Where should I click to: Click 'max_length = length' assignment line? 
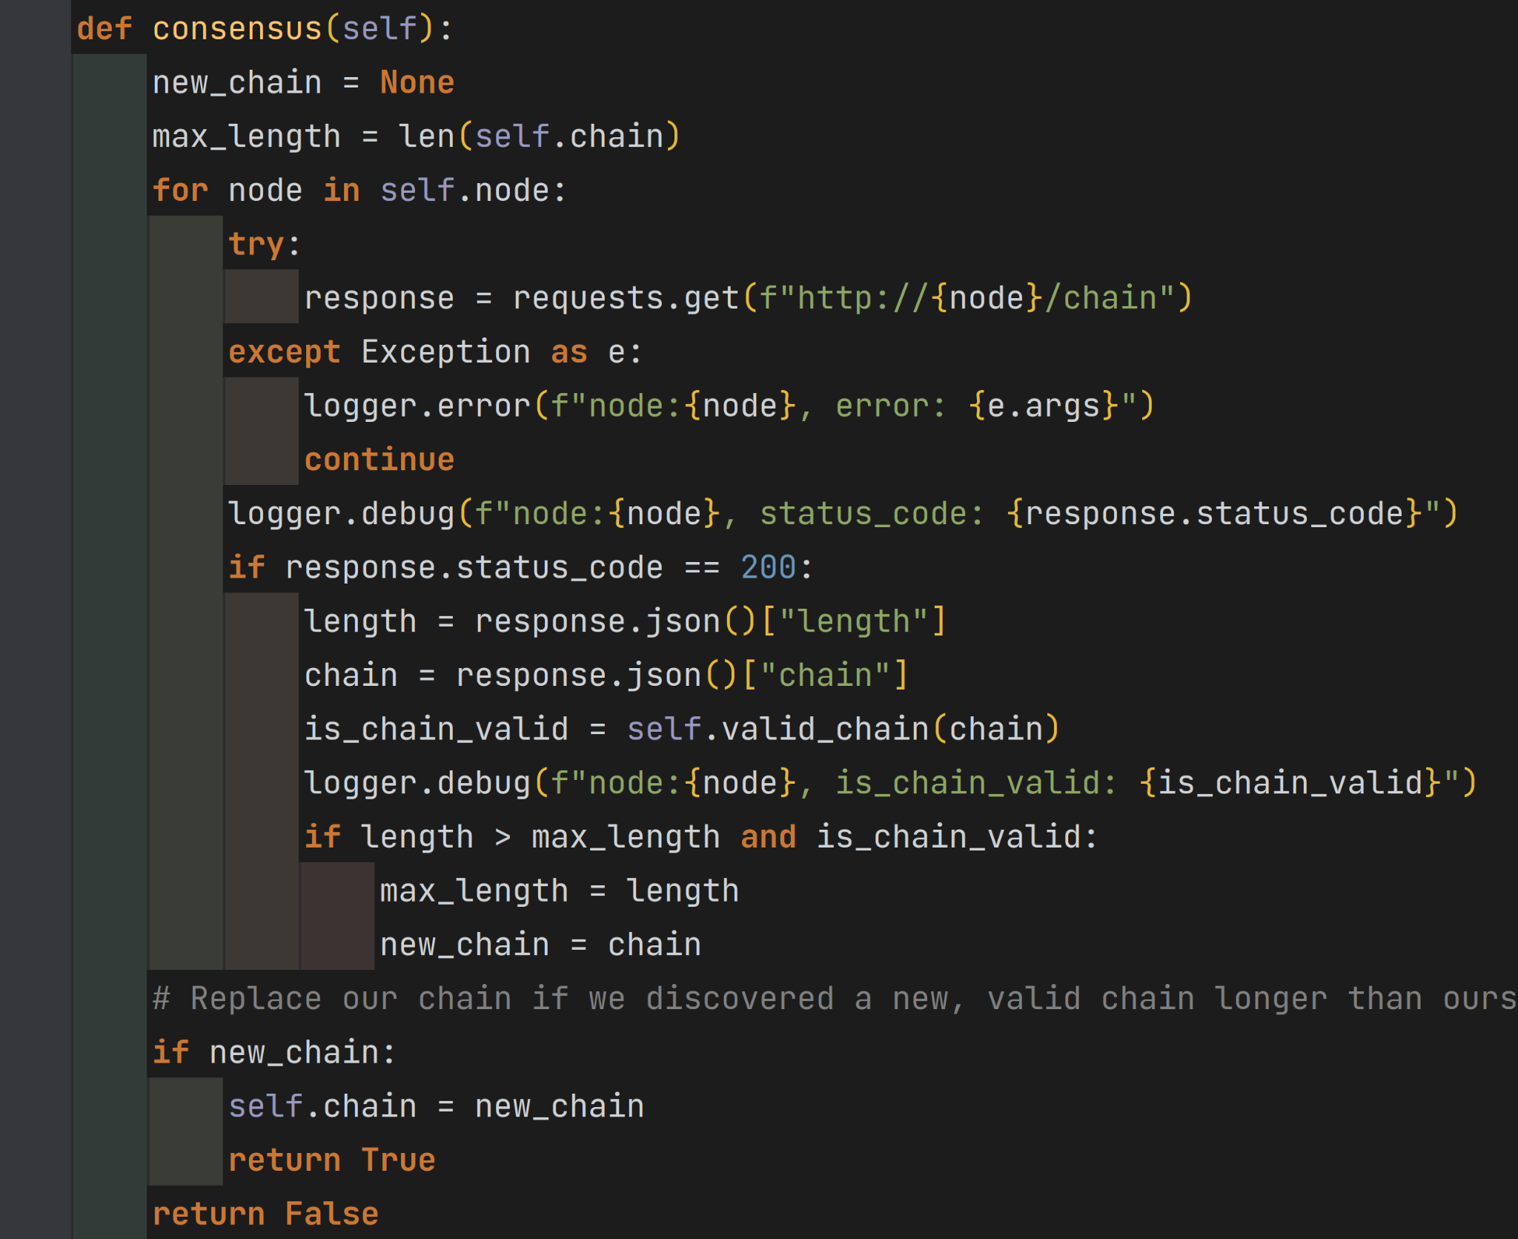[x=559, y=891]
